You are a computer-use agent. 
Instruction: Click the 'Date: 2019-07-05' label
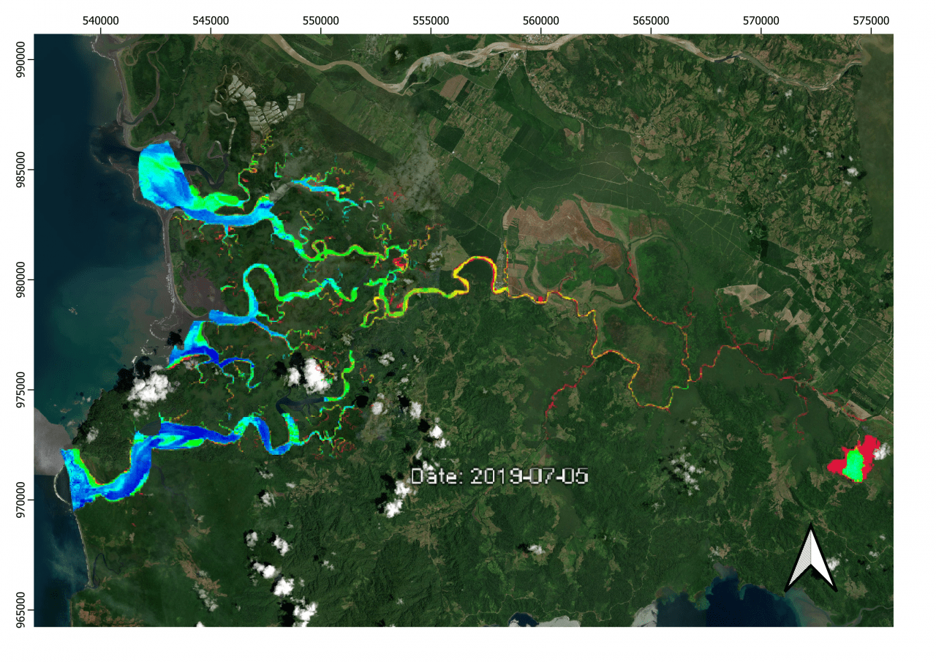click(x=499, y=476)
